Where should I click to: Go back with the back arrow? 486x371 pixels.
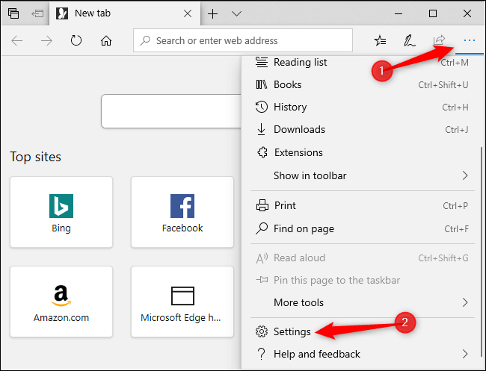16,41
